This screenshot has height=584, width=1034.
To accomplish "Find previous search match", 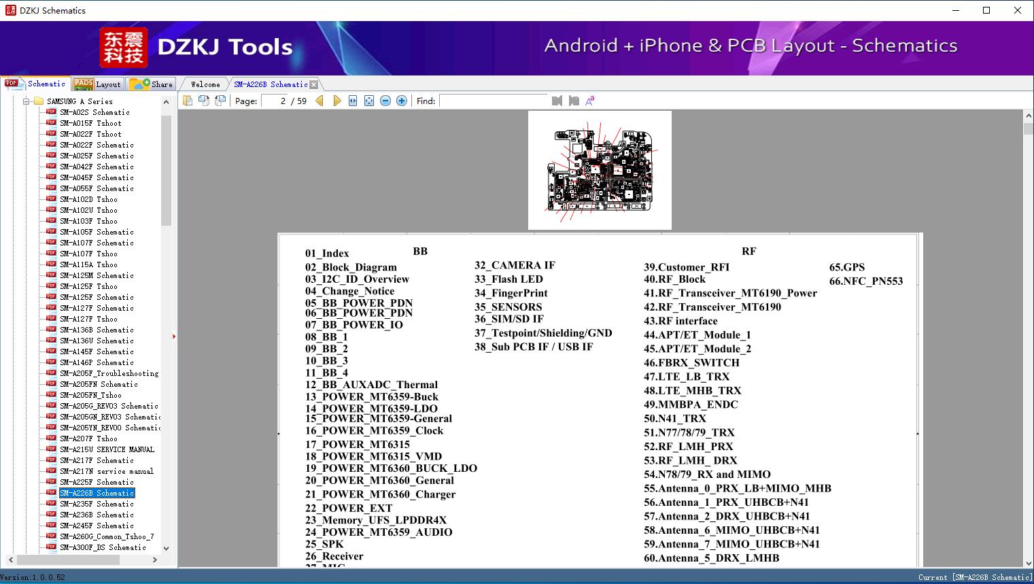I will coord(557,101).
